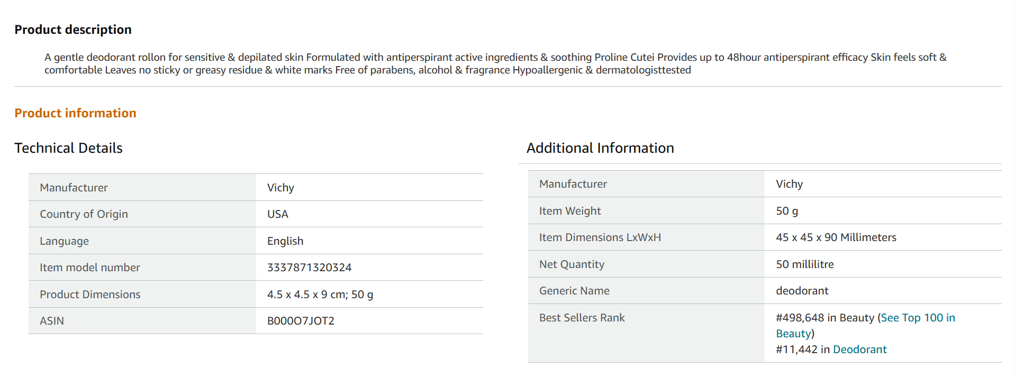Click the Item Dimensions value 45 x 45 x 90 Millimeters
This screenshot has width=1015, height=378.
tap(836, 237)
